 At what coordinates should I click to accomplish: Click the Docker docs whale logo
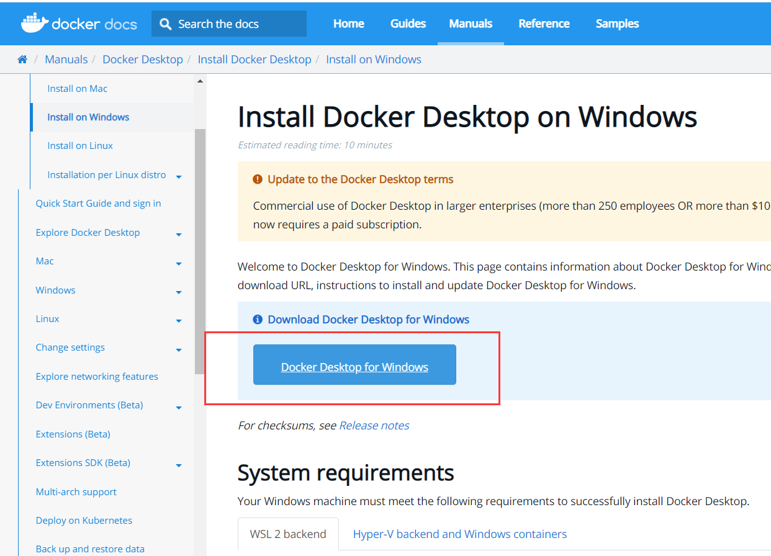(x=79, y=24)
